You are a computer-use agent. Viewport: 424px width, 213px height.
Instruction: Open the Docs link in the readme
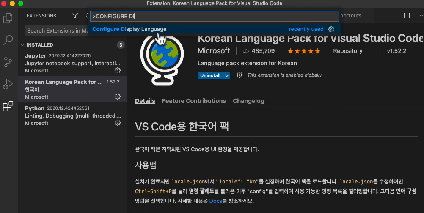(x=215, y=201)
